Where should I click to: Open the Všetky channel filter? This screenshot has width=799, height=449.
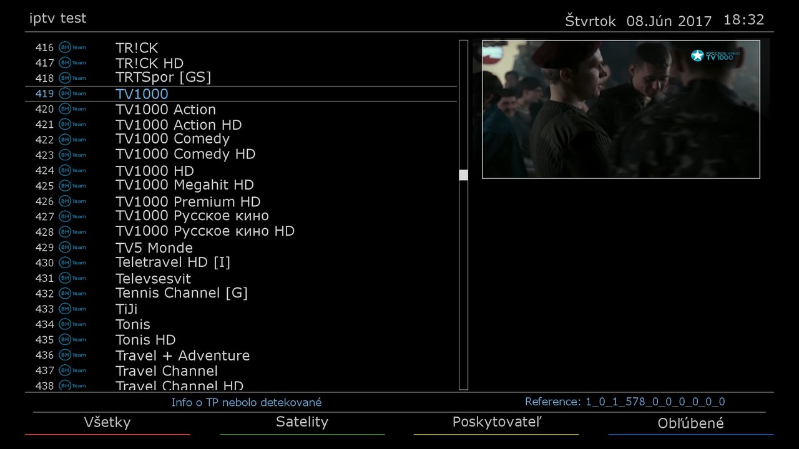(107, 423)
